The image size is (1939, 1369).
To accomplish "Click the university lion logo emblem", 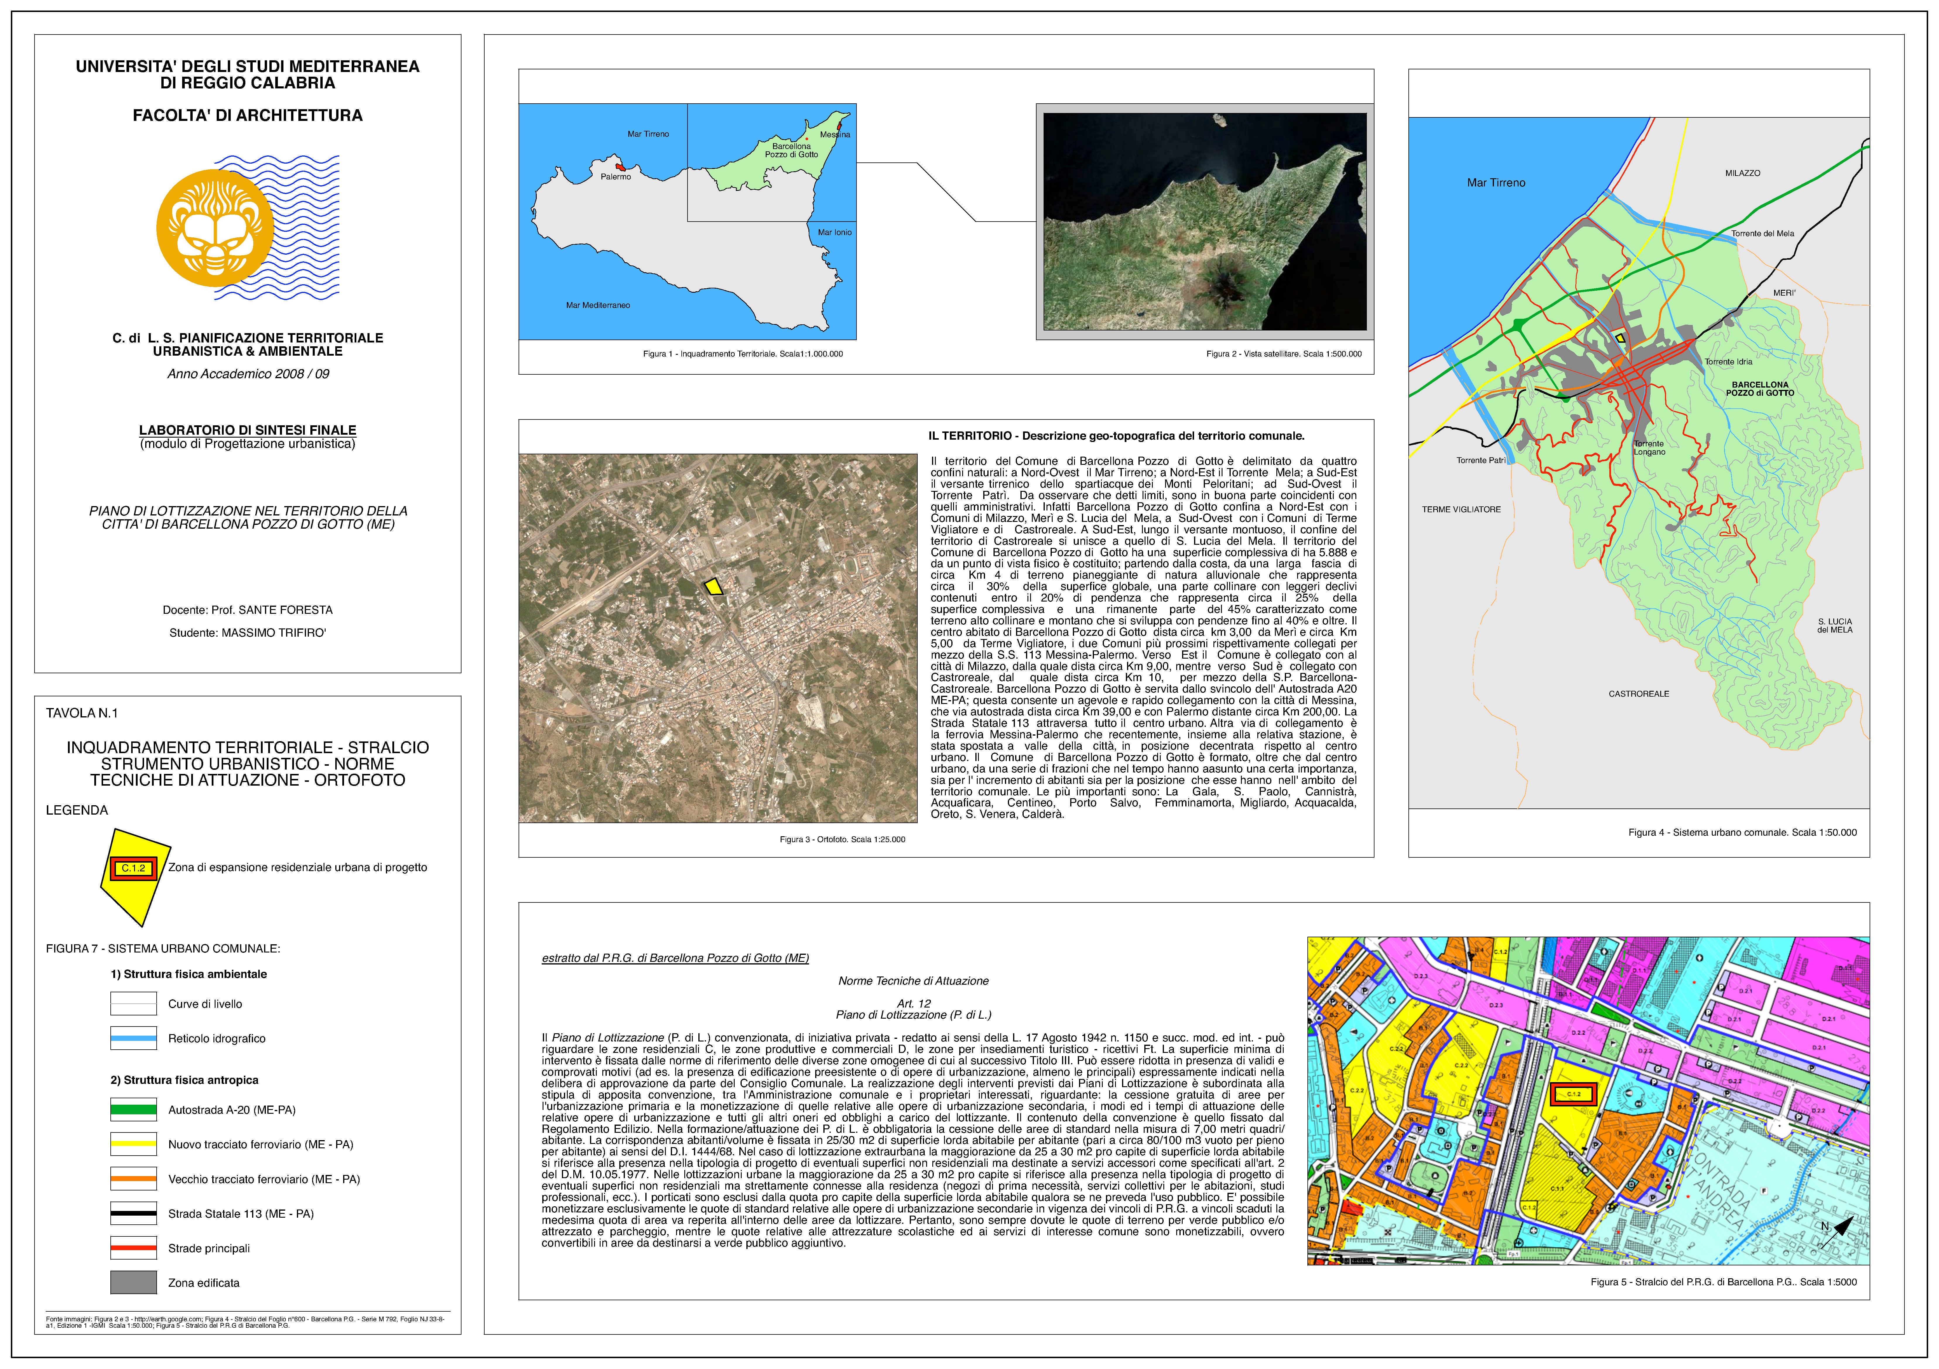I will [215, 228].
